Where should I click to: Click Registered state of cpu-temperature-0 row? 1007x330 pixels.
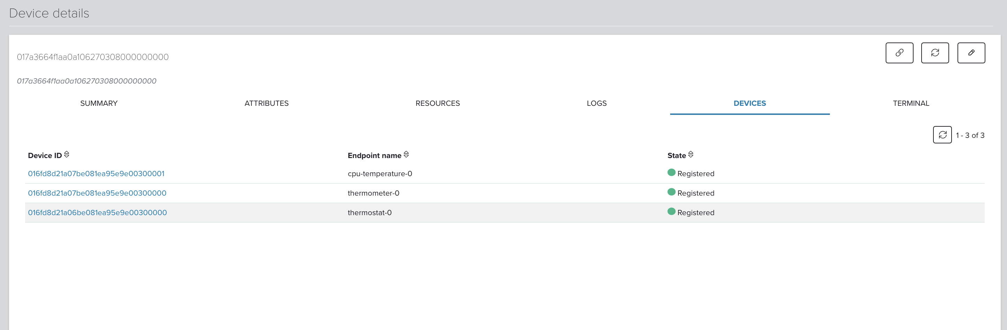point(696,174)
